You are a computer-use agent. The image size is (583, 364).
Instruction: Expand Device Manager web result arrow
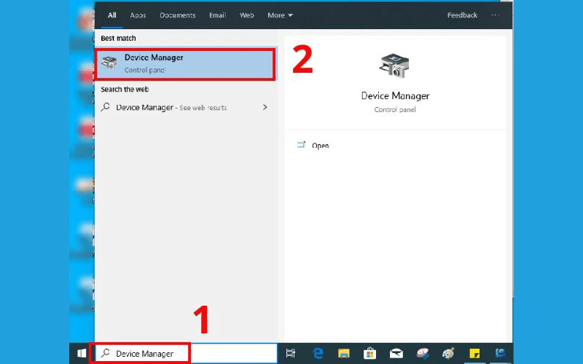point(265,107)
